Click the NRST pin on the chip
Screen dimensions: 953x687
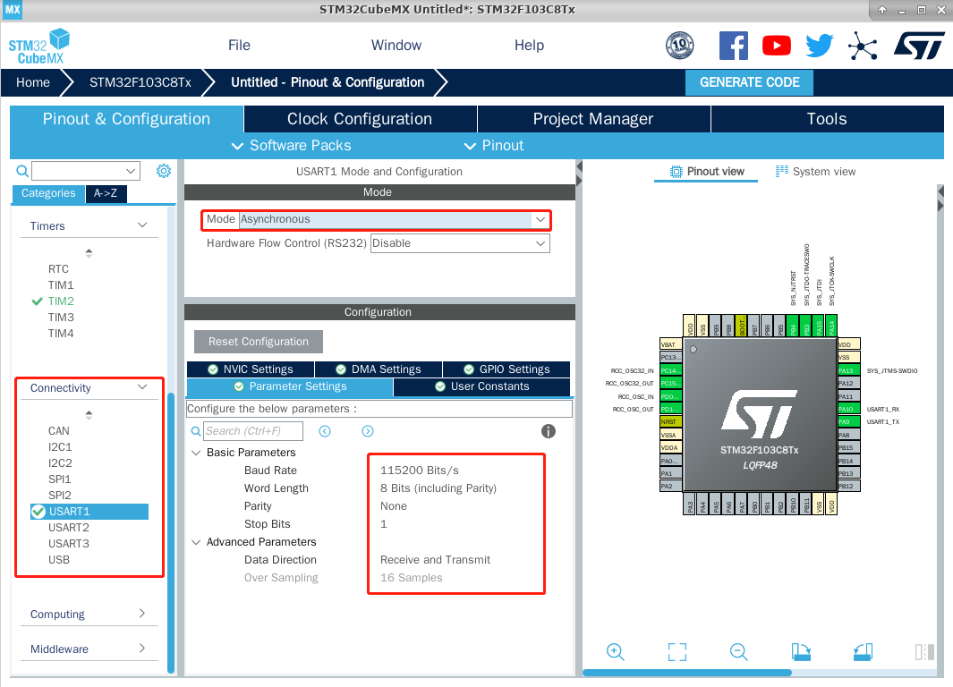tap(670, 421)
